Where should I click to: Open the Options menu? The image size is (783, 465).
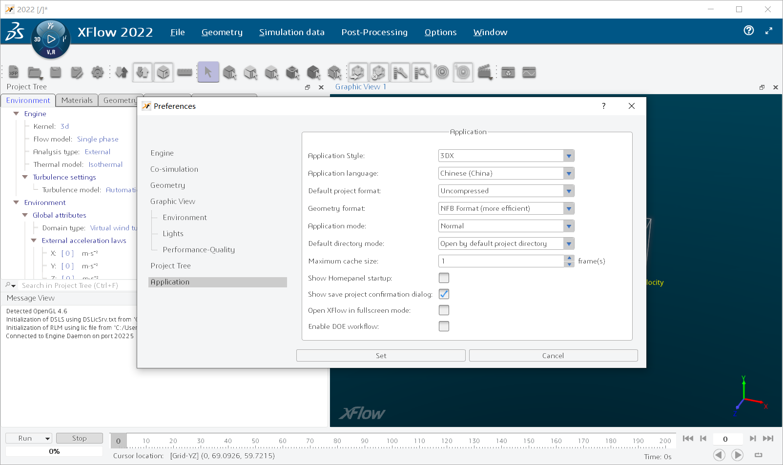tap(441, 32)
